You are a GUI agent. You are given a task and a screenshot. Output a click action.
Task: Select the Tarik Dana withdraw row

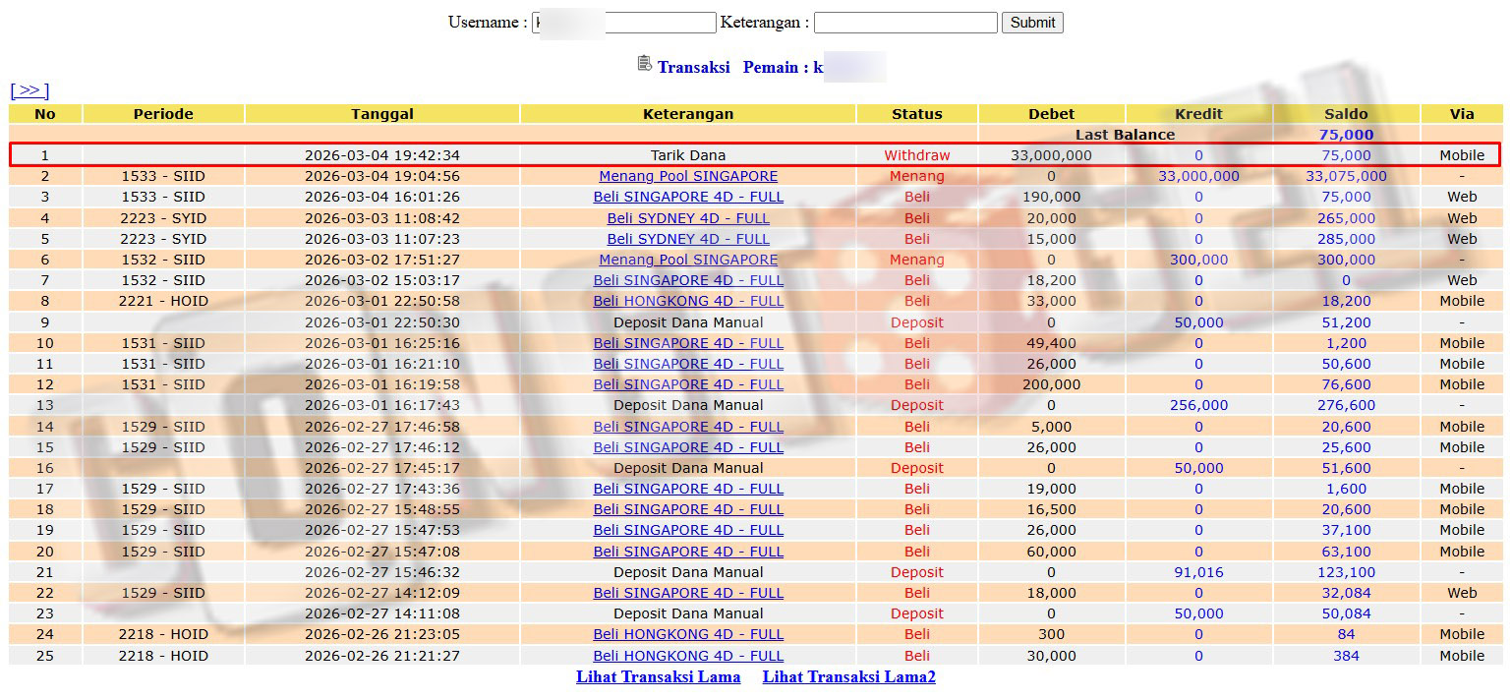[688, 155]
